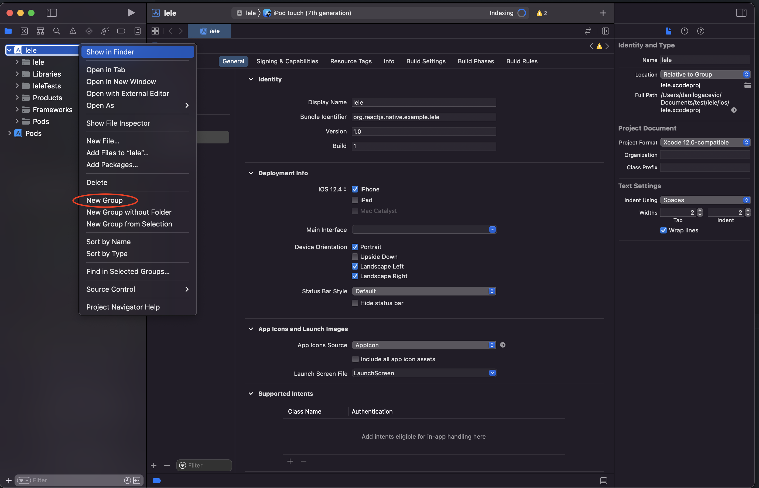The width and height of the screenshot is (759, 488).
Task: Show the Source Control navigator
Action: click(x=24, y=31)
